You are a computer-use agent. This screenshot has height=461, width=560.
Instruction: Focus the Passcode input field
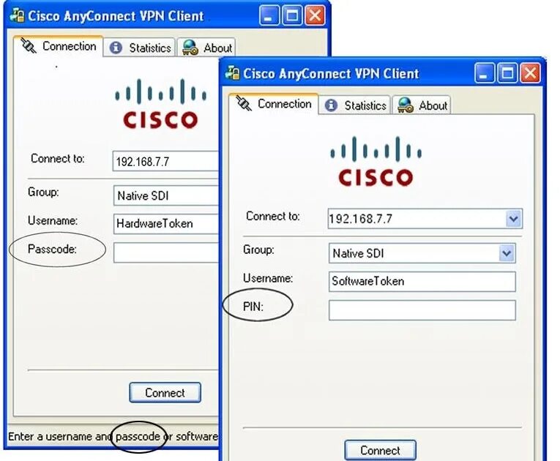pos(166,252)
